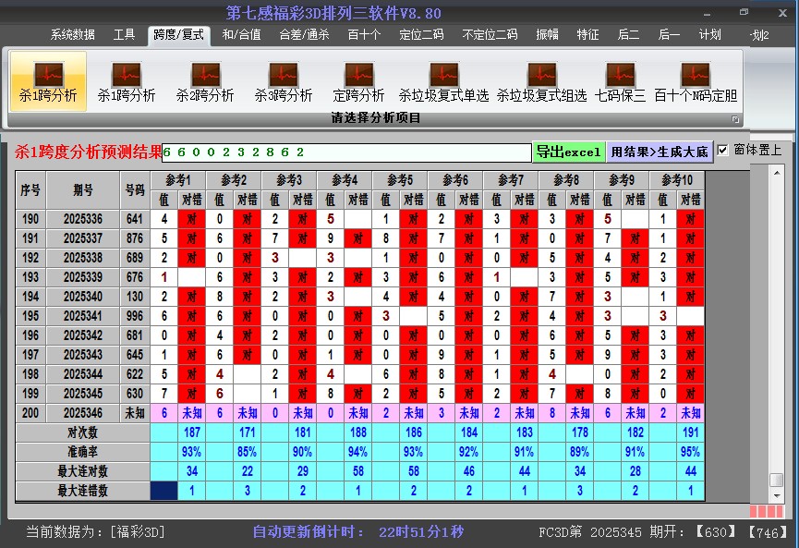Click the green prediction results text field

(x=346, y=152)
